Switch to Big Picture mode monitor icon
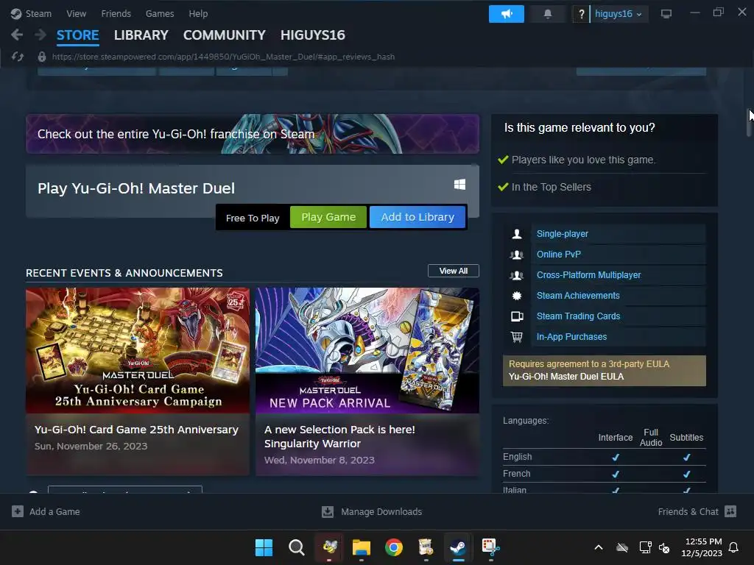The height and width of the screenshot is (565, 754). pyautogui.click(x=666, y=14)
